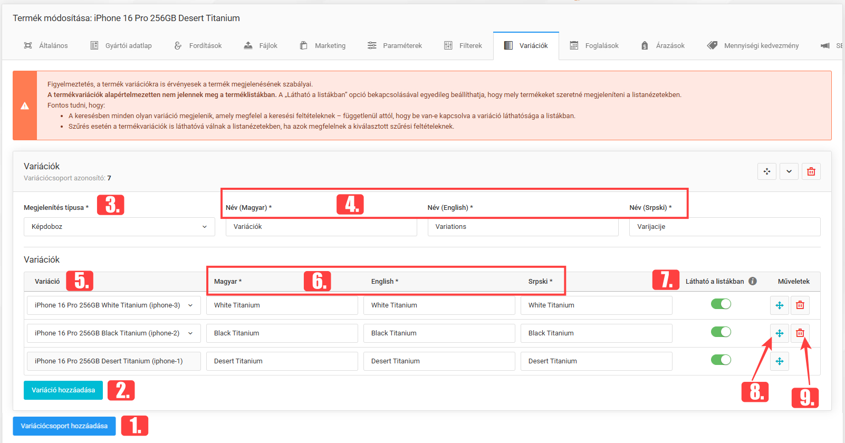
Task: Toggle list visibility for Desert Titanium variation
Action: [721, 360]
